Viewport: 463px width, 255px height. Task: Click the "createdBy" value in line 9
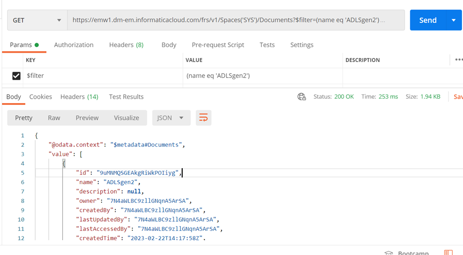(x=161, y=210)
